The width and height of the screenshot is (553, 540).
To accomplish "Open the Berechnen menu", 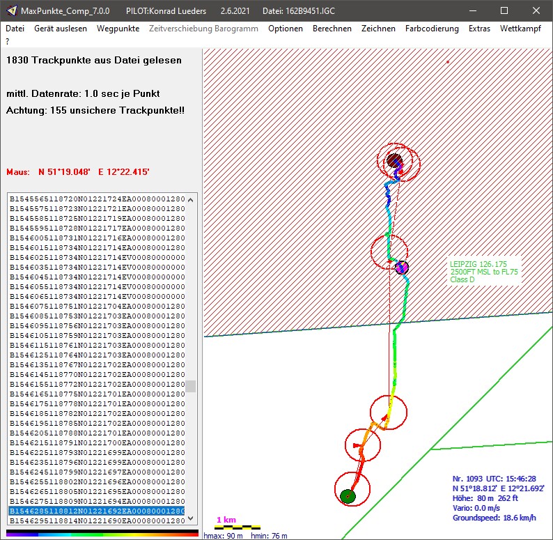I will [332, 29].
